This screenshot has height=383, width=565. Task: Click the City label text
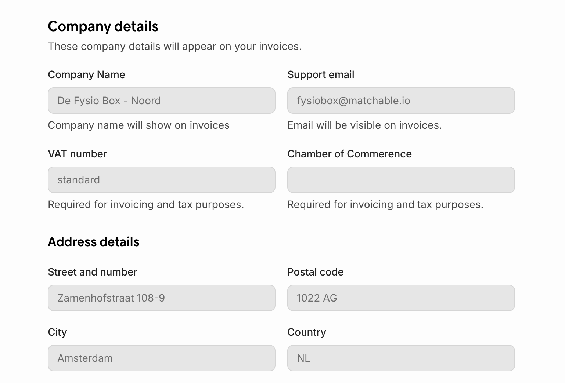click(x=57, y=332)
